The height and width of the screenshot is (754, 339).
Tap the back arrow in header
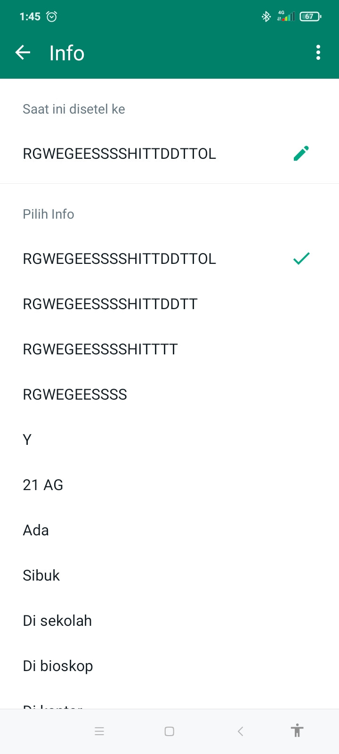coord(23,52)
